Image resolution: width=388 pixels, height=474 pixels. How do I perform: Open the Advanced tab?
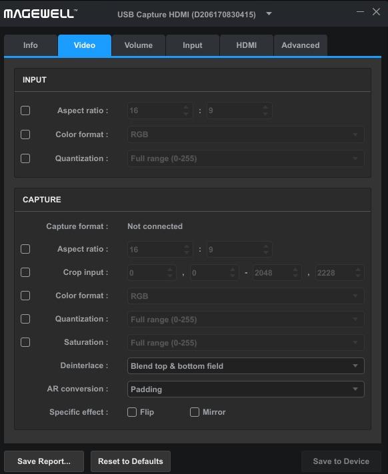[300, 45]
